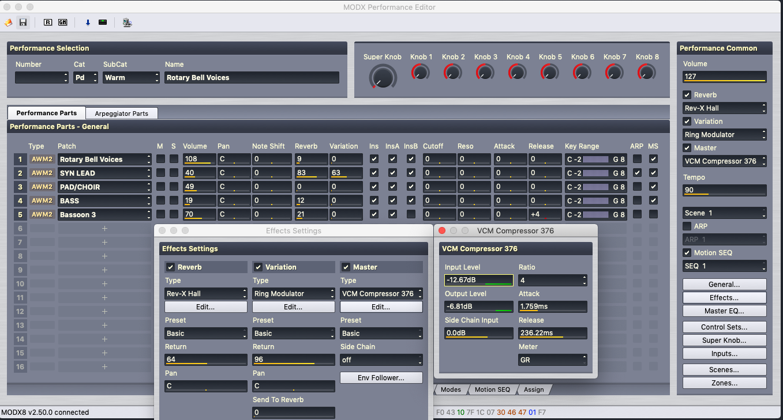Viewport: 783px width, 420px height.
Task: Enable the ARP checkbox in Performance Common
Action: click(687, 226)
